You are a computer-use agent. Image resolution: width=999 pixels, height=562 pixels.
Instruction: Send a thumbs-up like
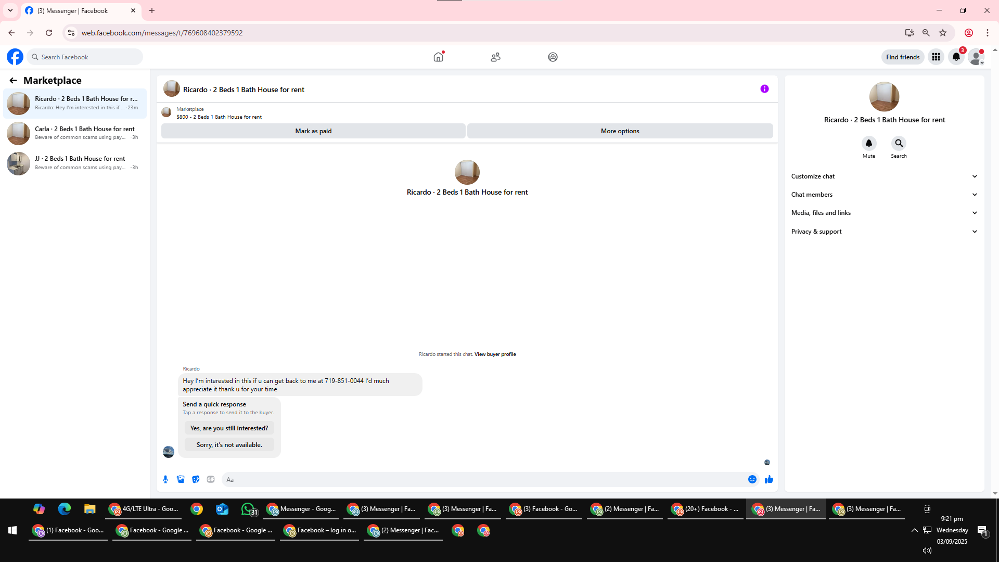(x=769, y=479)
